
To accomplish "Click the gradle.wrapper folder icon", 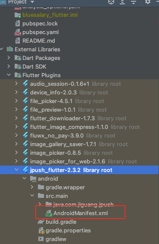I will [x=41, y=187].
